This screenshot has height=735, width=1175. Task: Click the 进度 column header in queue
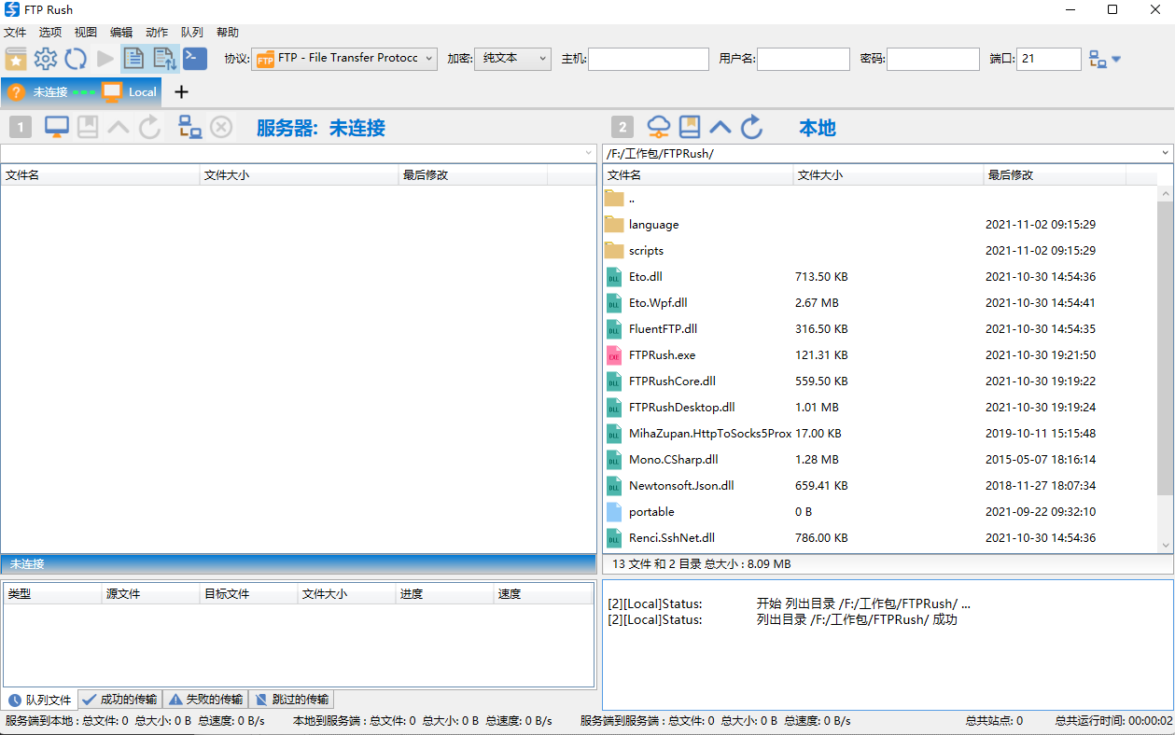pos(445,594)
